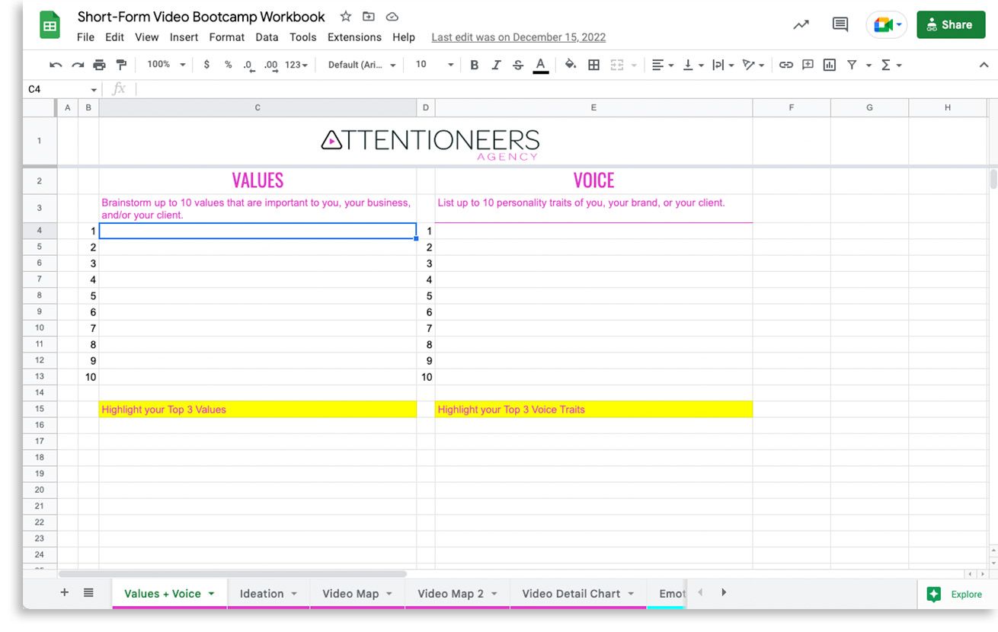Click the Merge cells icon

tap(616, 65)
